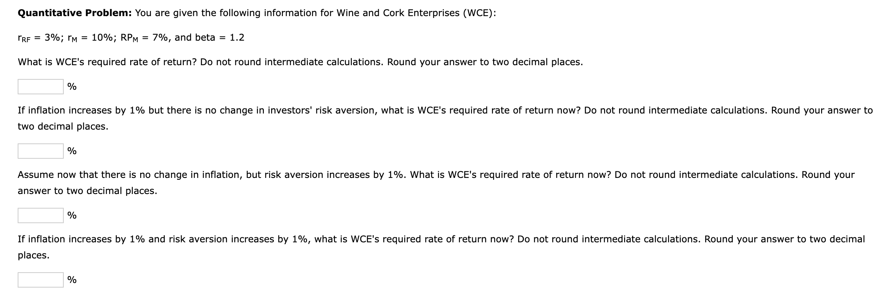Click the % label beside the last answer box
This screenshot has height=296, width=891.
(72, 280)
